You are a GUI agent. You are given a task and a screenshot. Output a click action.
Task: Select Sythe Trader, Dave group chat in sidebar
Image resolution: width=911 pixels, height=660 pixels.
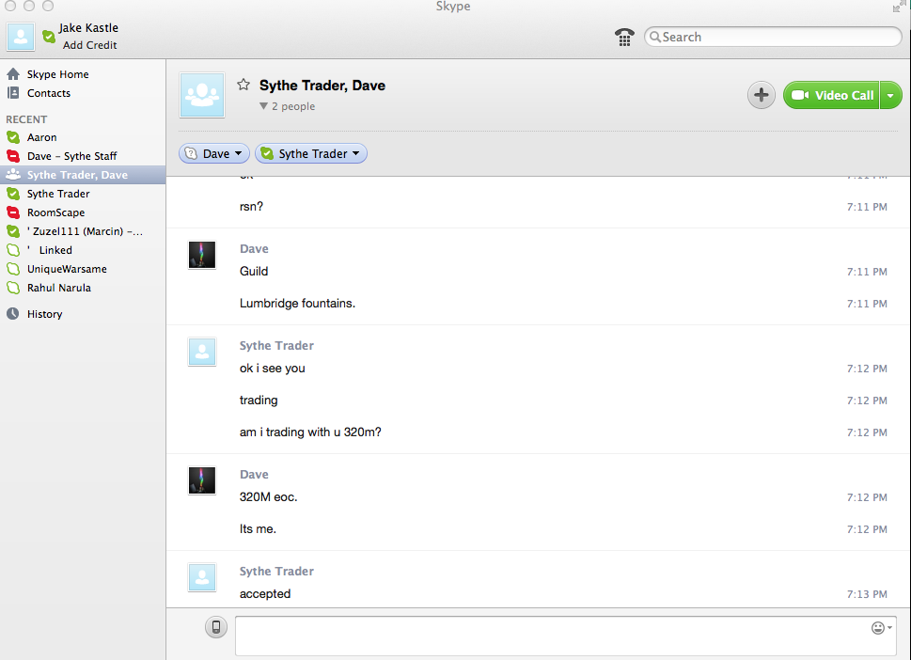[x=83, y=175]
